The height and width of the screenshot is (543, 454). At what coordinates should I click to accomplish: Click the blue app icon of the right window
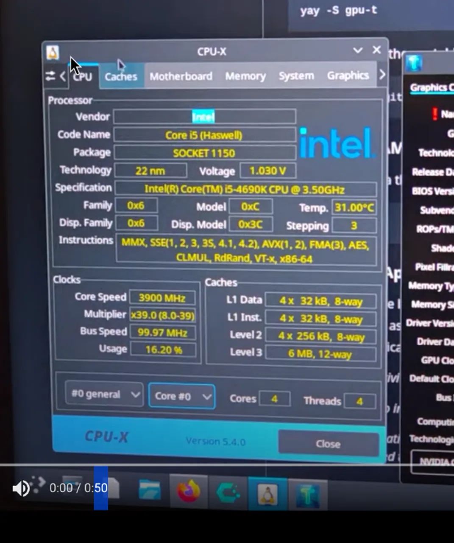pyautogui.click(x=414, y=64)
